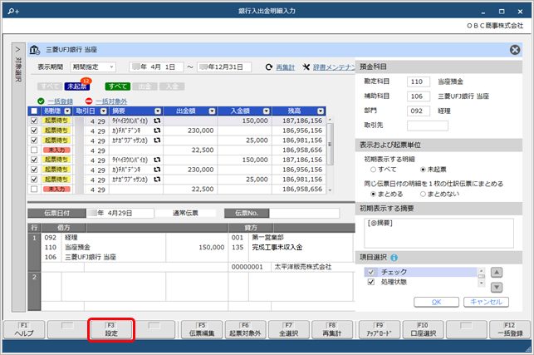Click the red 一括対象外 icon
The height and width of the screenshot is (355, 534).
tap(89, 101)
